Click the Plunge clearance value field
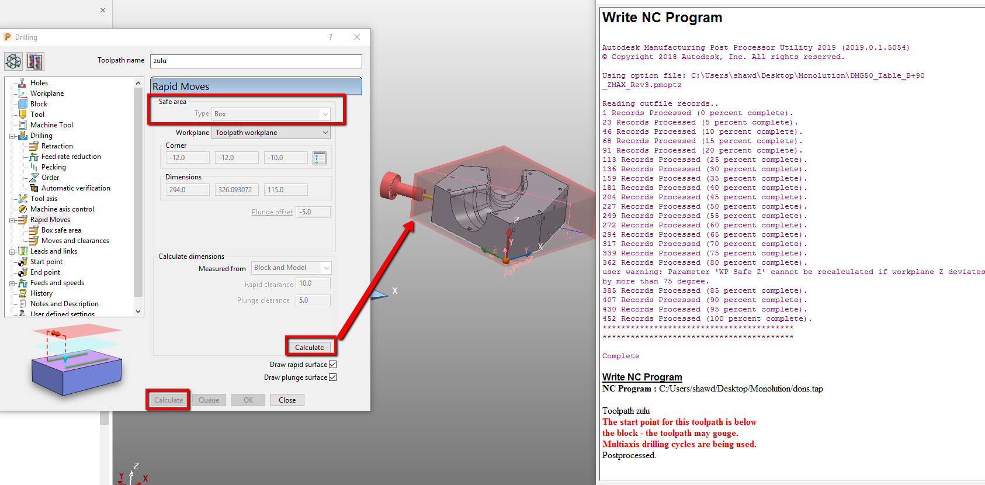 click(313, 300)
